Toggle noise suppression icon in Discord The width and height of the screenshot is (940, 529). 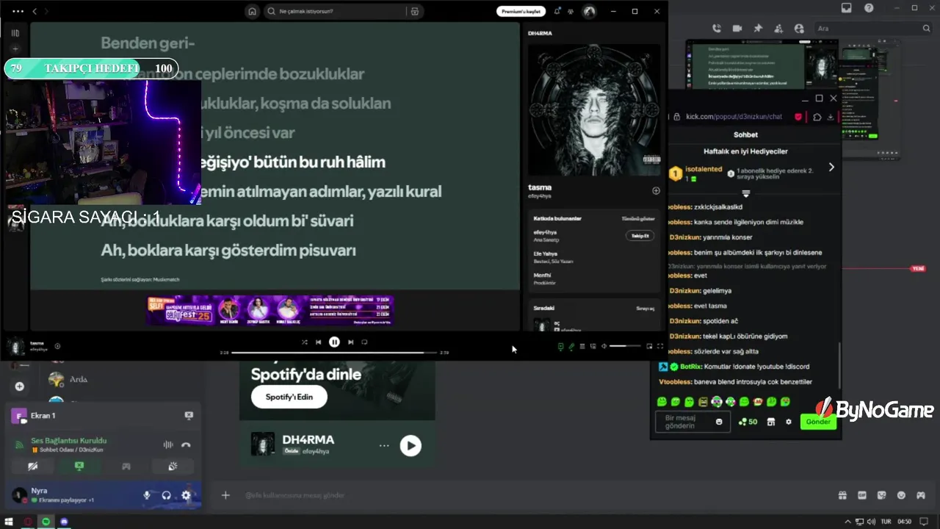[x=168, y=445]
